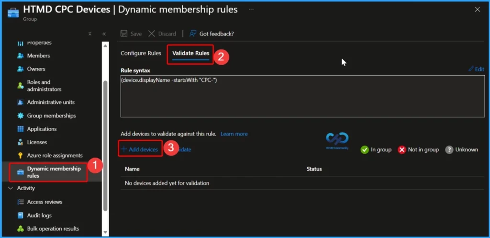Click the Dynamic membership rules briefcase icon

(x=20, y=172)
